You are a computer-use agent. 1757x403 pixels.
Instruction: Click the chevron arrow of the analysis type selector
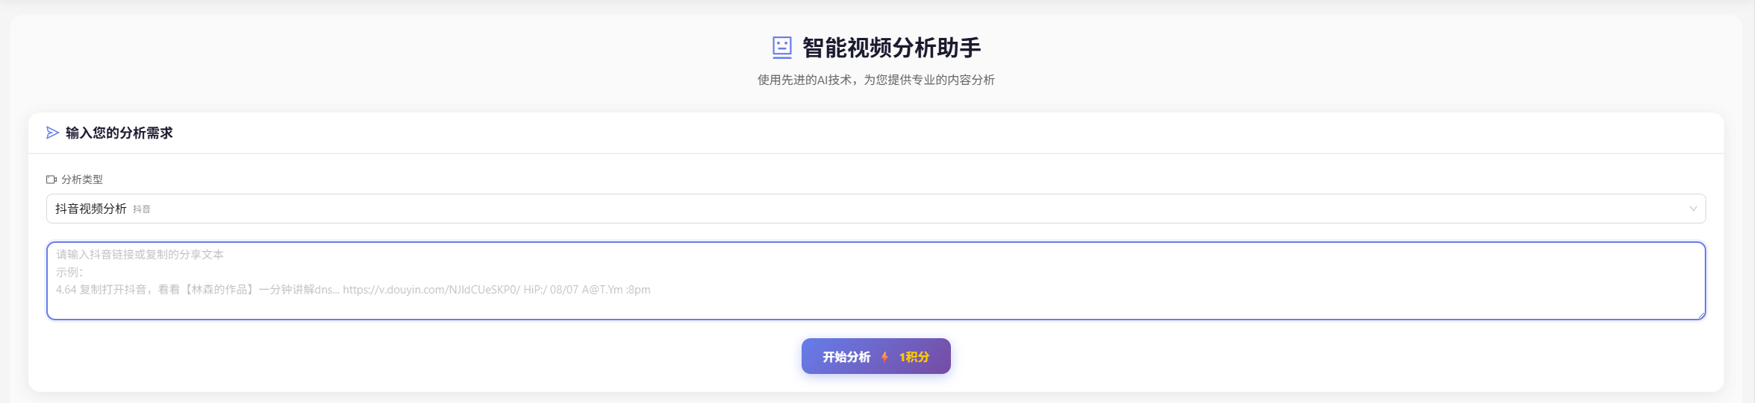click(1693, 209)
